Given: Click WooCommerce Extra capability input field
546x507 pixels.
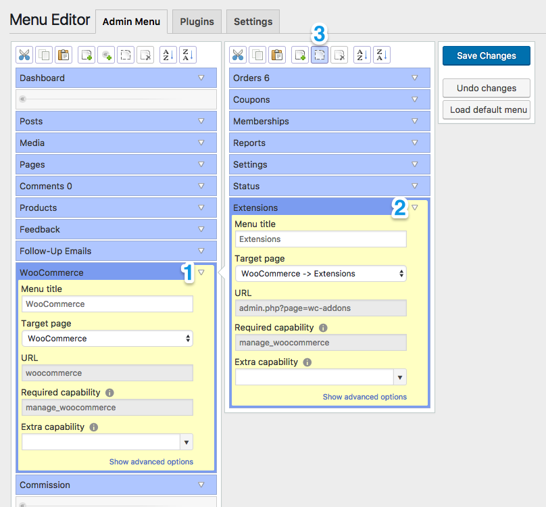Looking at the screenshot, I should tap(101, 442).
